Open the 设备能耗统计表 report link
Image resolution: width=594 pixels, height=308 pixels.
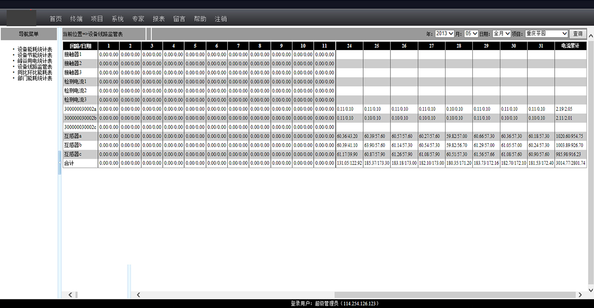coord(35,50)
